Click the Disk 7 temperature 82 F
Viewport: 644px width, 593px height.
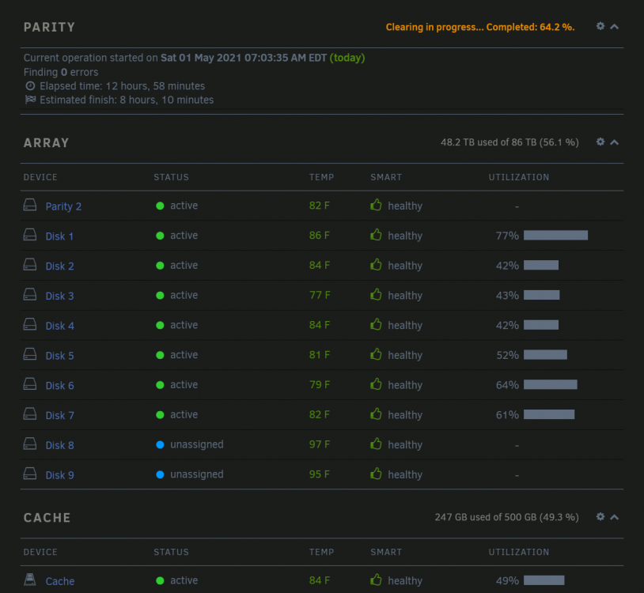point(320,414)
